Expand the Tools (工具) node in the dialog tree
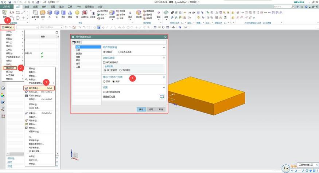The image size is (319, 173). [x=74, y=67]
